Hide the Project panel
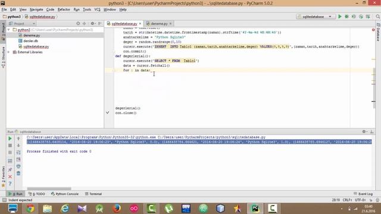The width and height of the screenshot is (381, 214). [100, 24]
